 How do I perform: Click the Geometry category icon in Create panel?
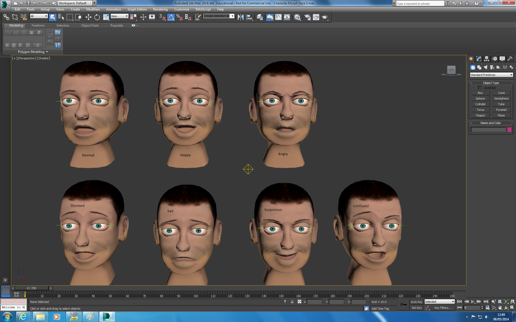[x=473, y=67]
